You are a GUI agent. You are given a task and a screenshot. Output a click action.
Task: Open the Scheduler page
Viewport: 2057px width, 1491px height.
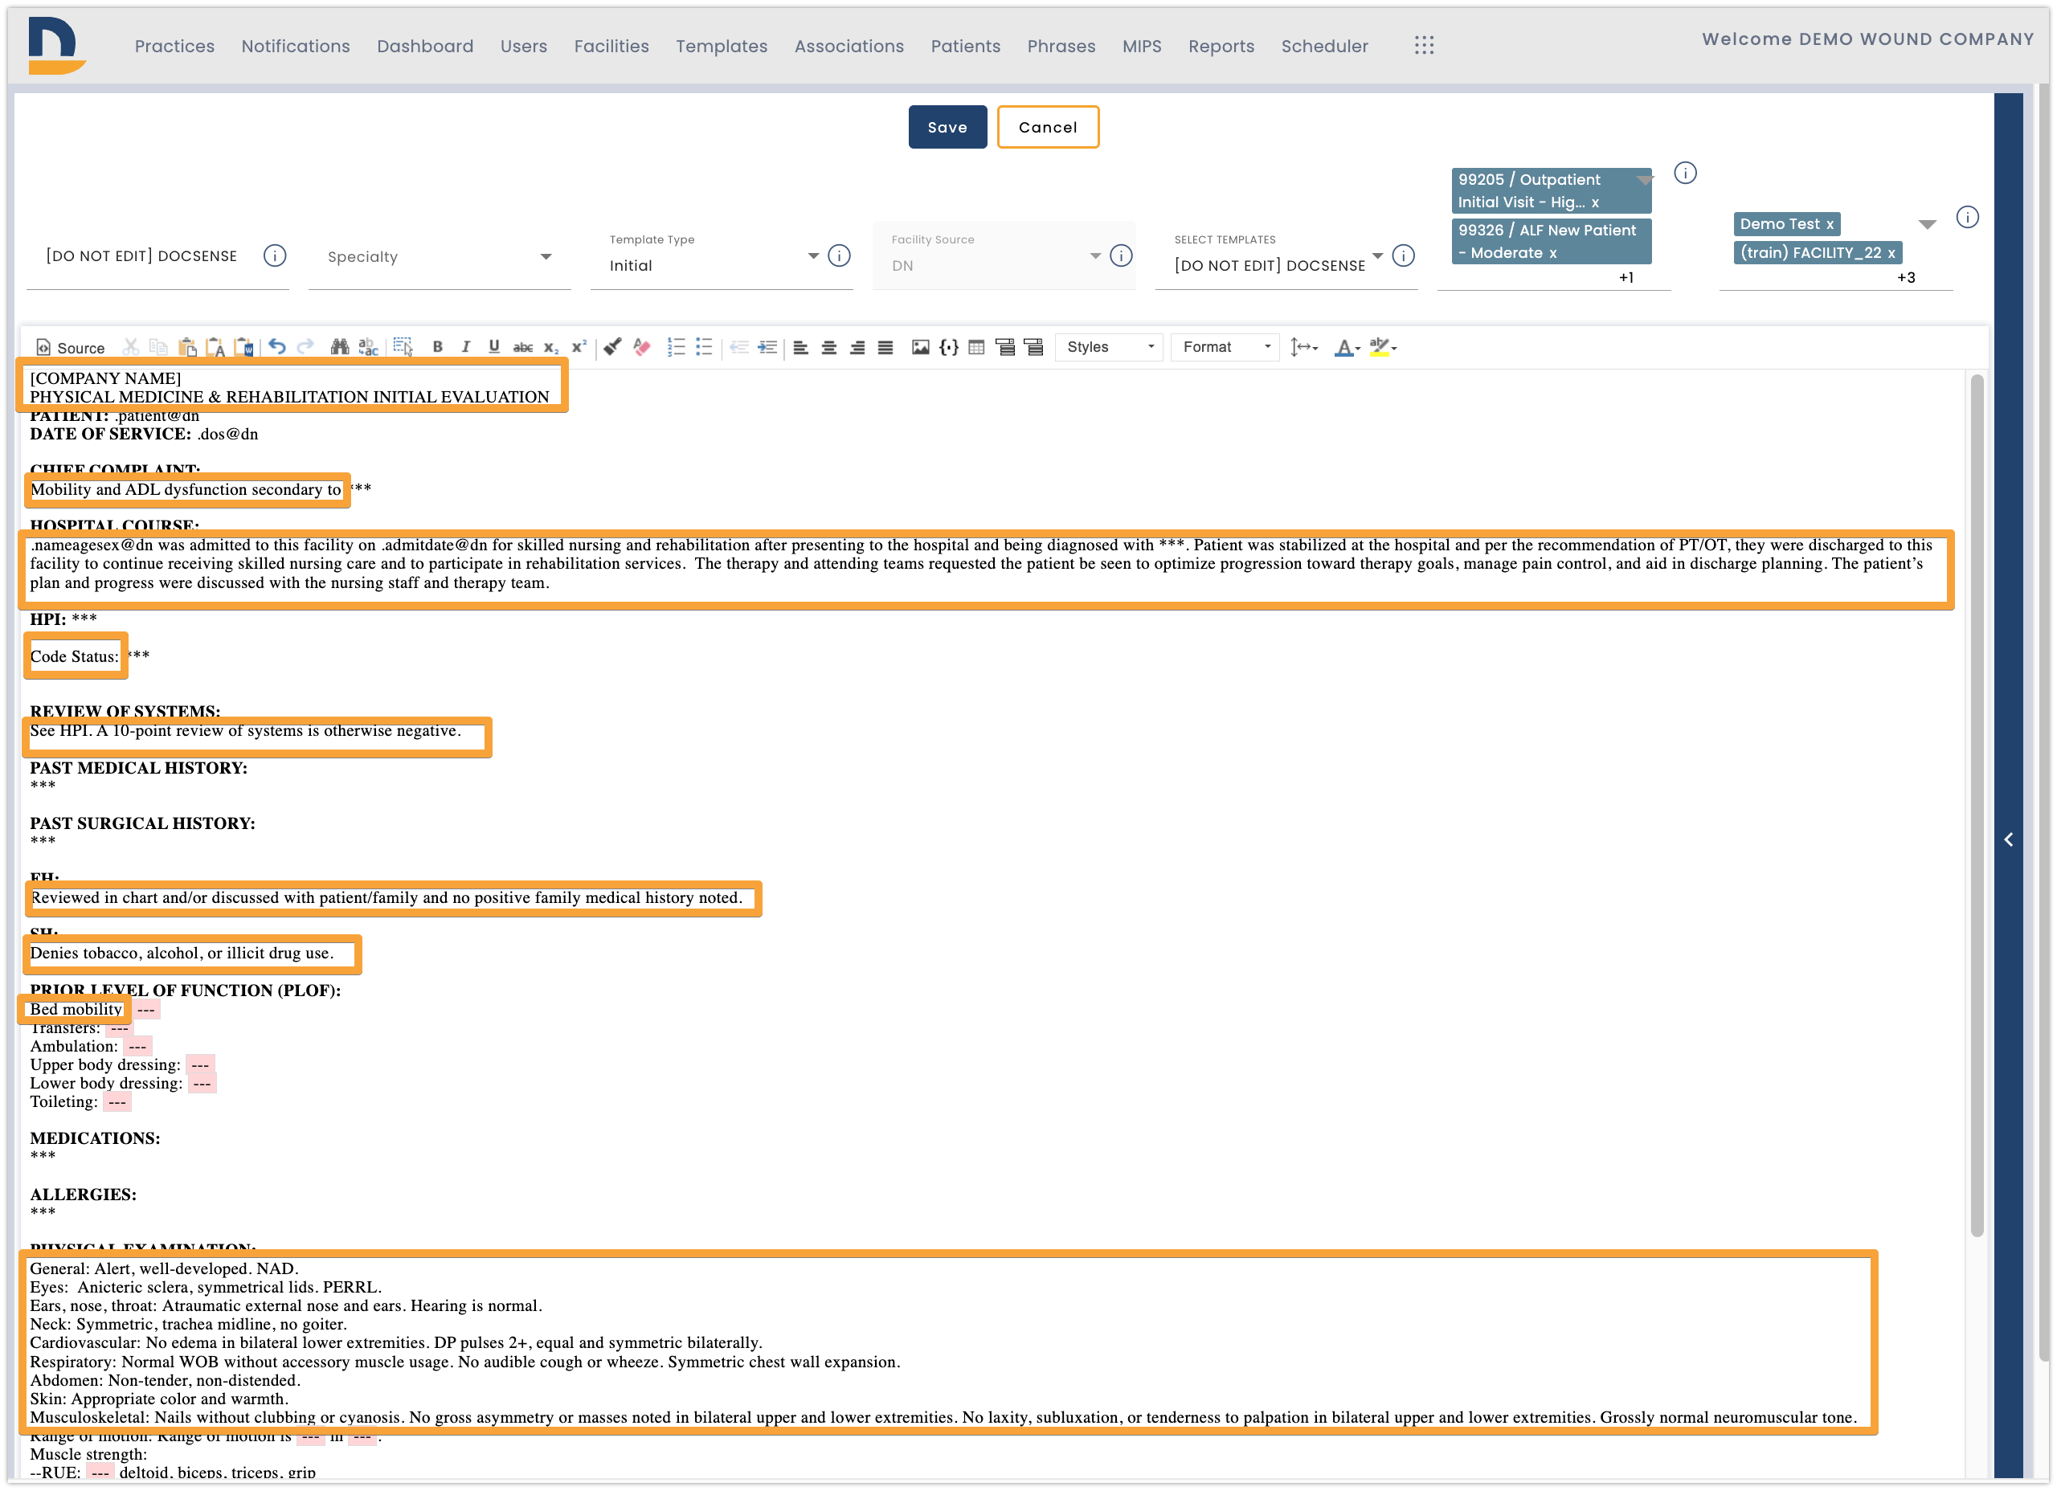[1325, 47]
